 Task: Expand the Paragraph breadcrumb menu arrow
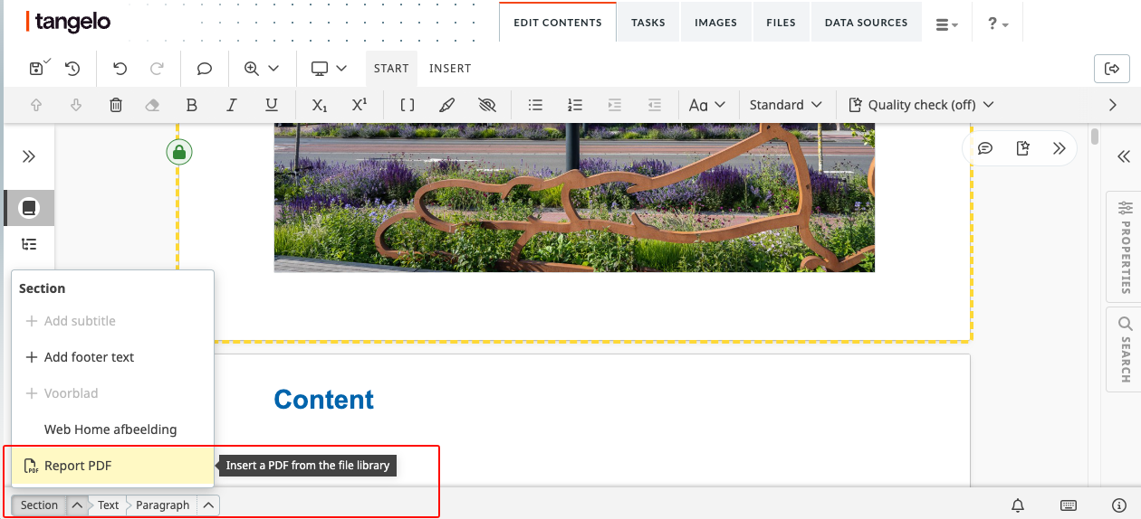208,505
